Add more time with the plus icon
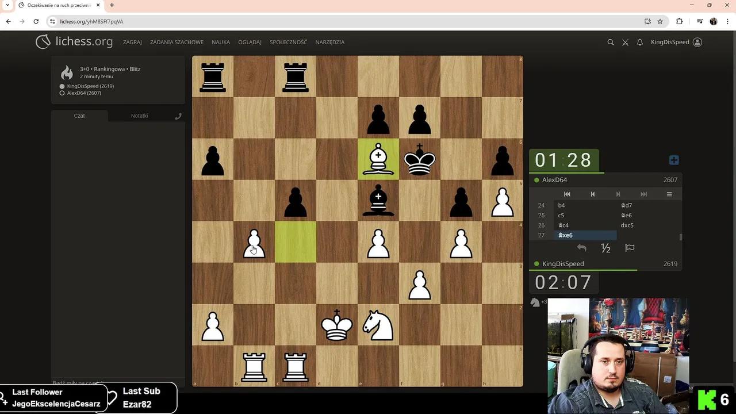This screenshot has width=736, height=414. click(x=674, y=160)
